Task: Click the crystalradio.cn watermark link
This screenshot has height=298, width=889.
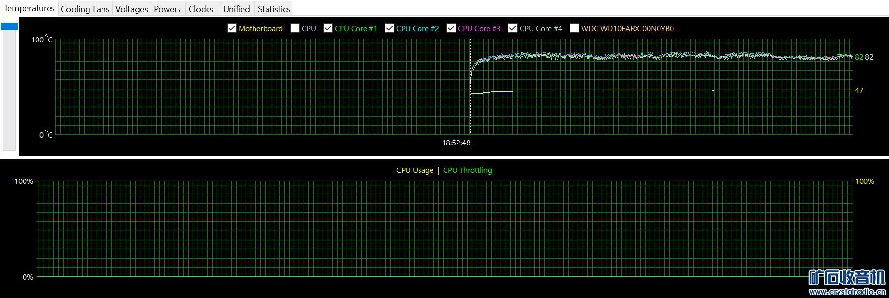Action: (x=847, y=292)
